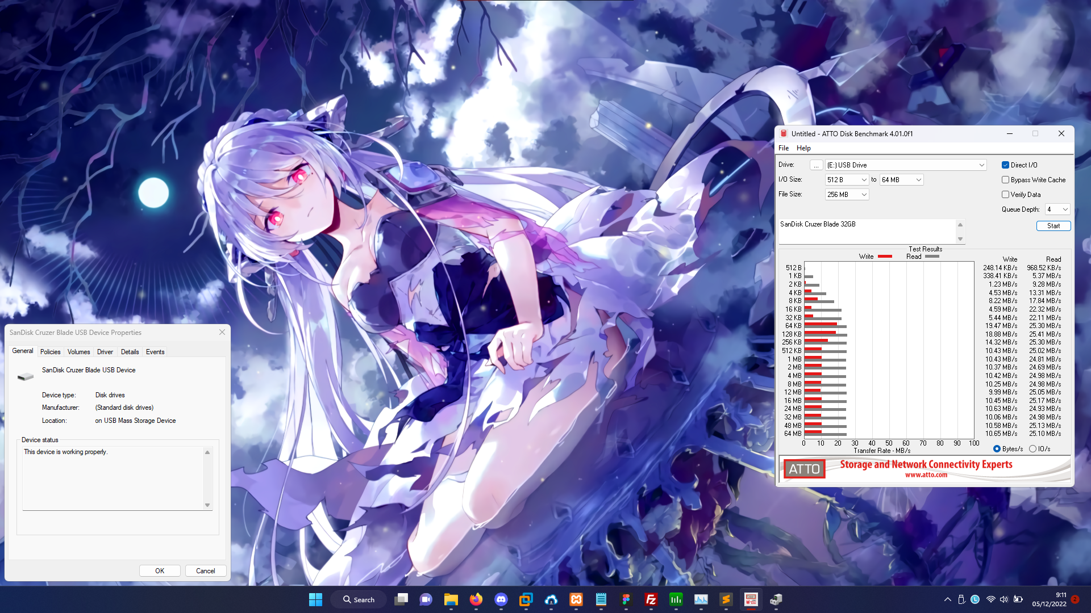This screenshot has height=613, width=1091.
Task: Open the Queue Depth dropdown
Action: tap(1057, 209)
